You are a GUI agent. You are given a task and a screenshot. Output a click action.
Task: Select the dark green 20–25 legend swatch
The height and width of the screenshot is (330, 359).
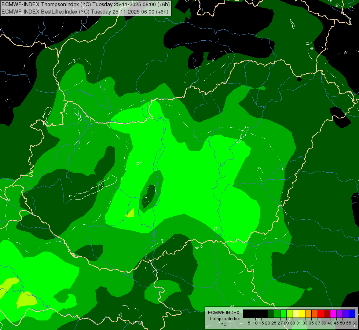271,313
